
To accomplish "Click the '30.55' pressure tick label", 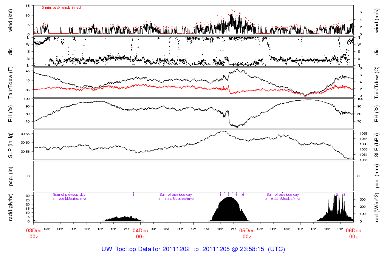I will (25, 152).
